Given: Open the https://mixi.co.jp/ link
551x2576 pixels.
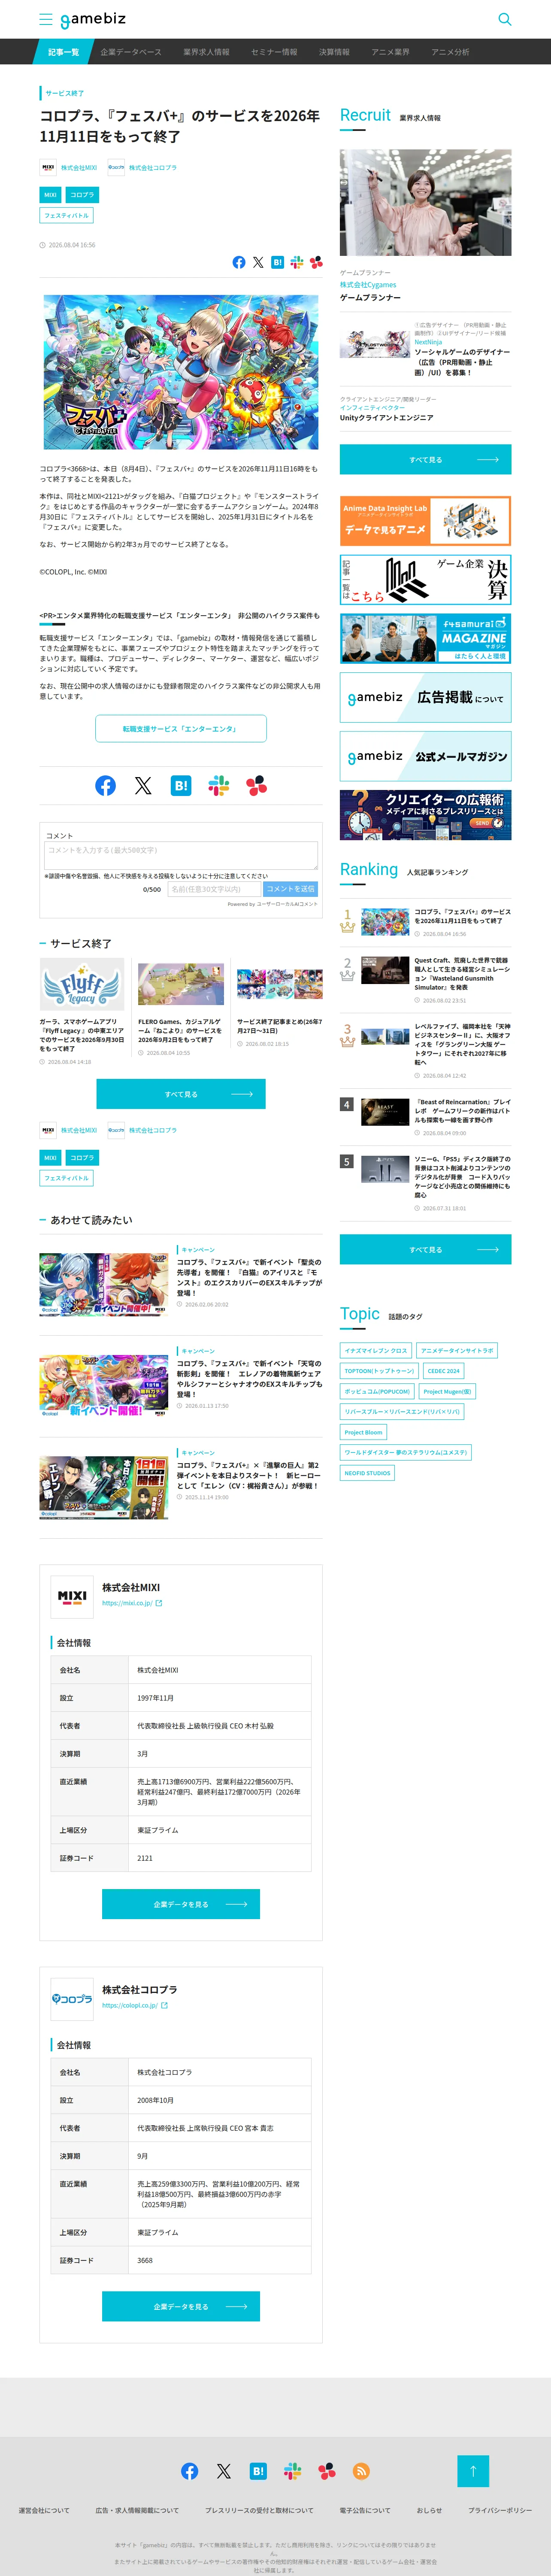Looking at the screenshot, I should click(127, 1603).
